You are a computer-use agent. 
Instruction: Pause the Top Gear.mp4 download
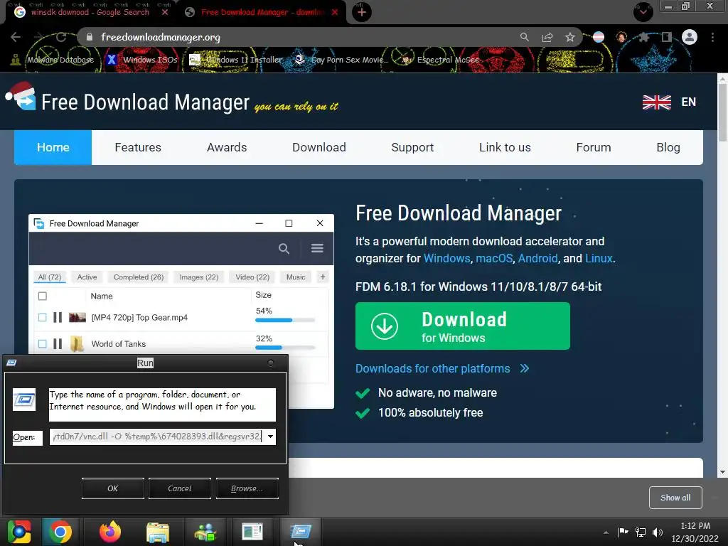pyautogui.click(x=58, y=317)
